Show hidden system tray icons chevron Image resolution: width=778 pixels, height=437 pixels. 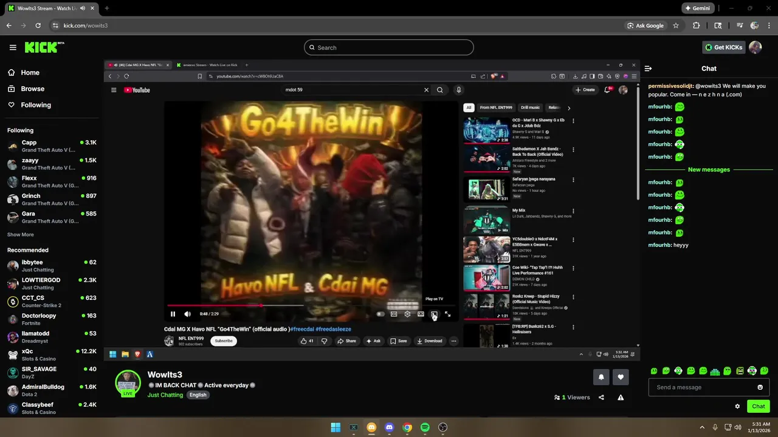pos(702,427)
